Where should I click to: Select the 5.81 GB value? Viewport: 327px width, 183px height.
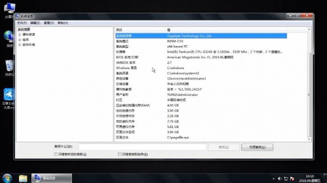point(172,127)
